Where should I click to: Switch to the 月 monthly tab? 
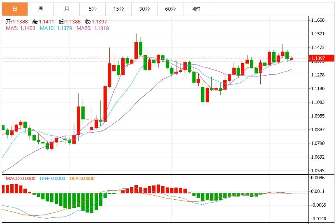coord(67,9)
